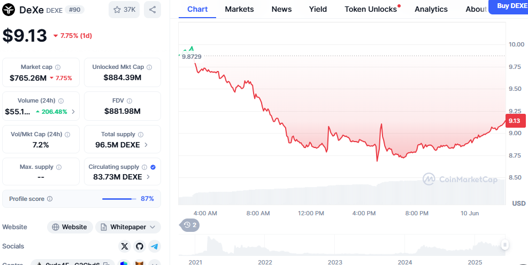
Task: Expand Circulating supply 83.73M DEXE chevron
Action: pos(148,177)
